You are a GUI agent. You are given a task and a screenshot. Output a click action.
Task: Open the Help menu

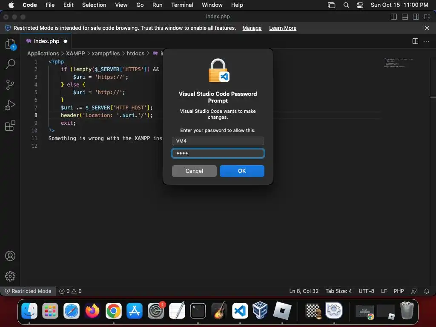[x=237, y=5]
